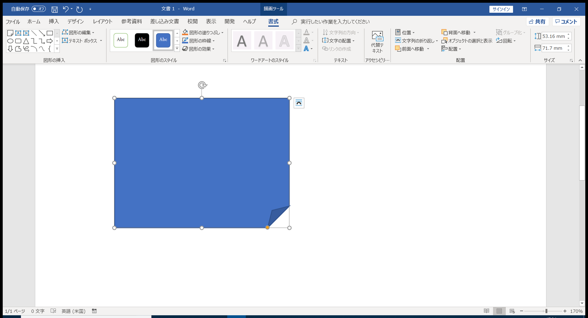Open 文字列の折り返し dropdown
Viewport: 588px width, 318px height.
416,41
